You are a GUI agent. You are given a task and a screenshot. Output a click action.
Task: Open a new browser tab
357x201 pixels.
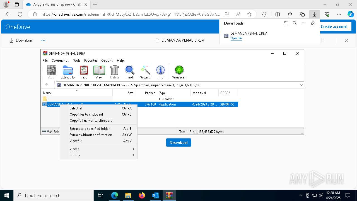click(95, 4)
